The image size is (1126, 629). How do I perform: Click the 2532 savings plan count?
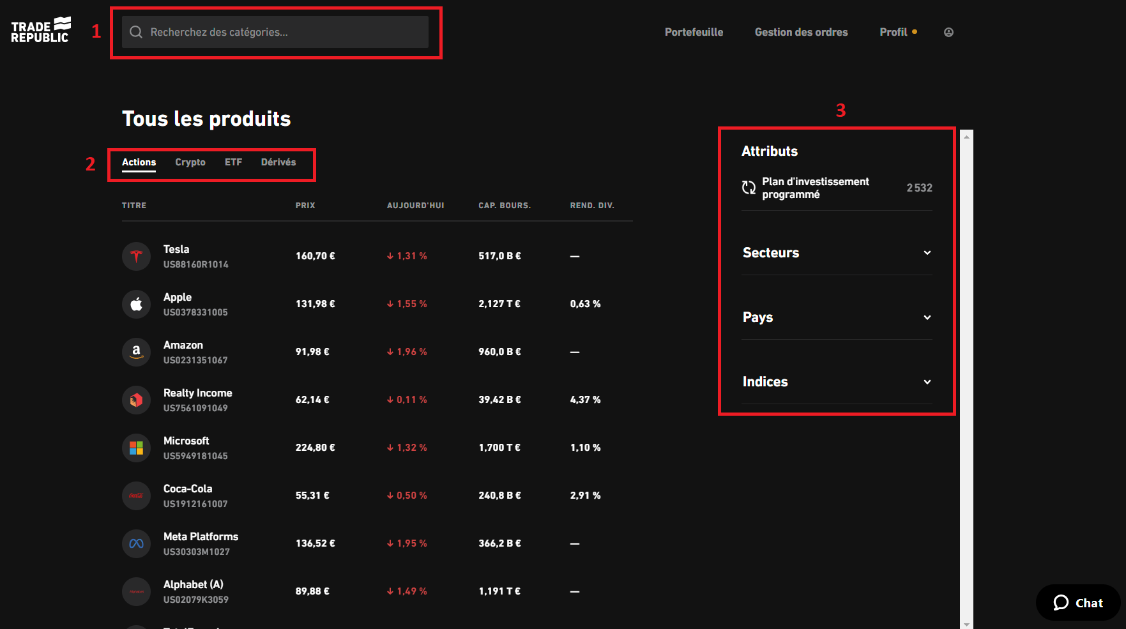tap(919, 188)
